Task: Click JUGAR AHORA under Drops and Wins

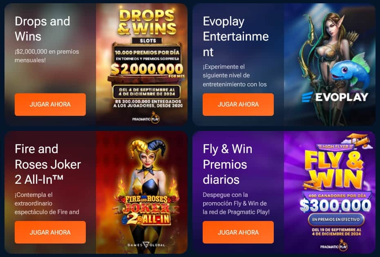Action: pos(50,104)
